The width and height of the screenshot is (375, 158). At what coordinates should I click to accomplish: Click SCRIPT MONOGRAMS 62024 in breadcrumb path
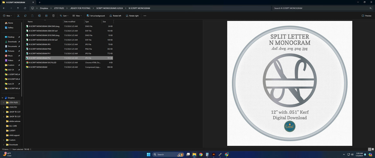[109, 8]
